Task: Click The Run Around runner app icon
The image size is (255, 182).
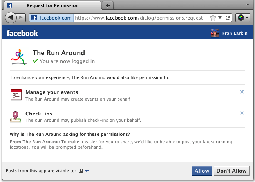Action: pos(19,57)
